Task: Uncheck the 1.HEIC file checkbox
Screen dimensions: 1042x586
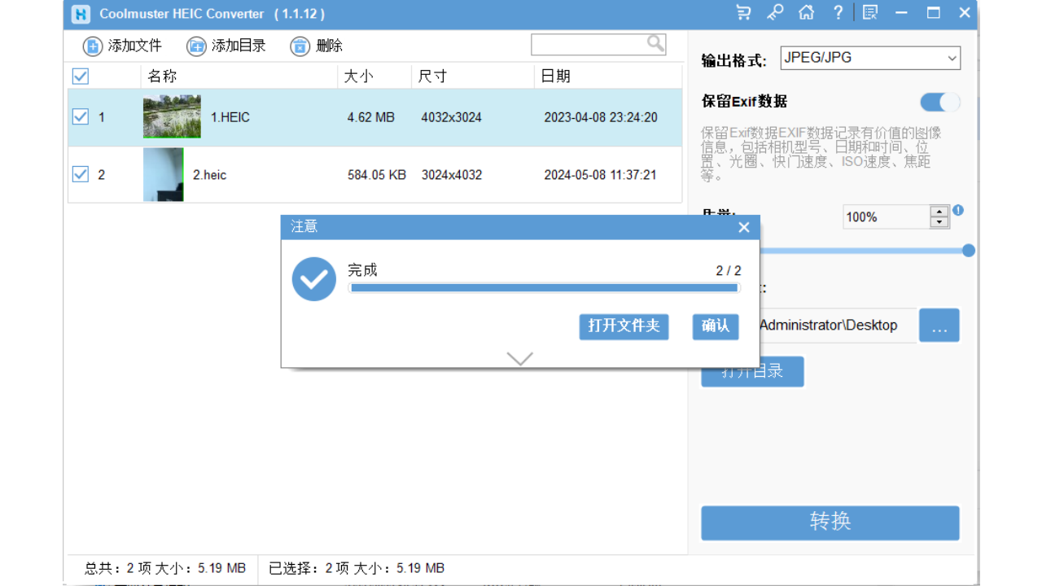Action: (80, 116)
